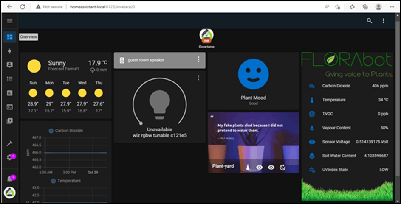Open the browser Favorites list icon
Screen dimensions: 401x204
(x=352, y=7)
